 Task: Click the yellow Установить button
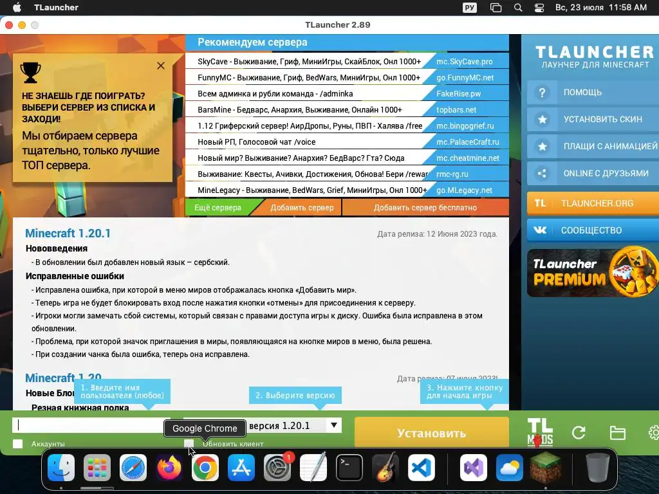(432, 433)
